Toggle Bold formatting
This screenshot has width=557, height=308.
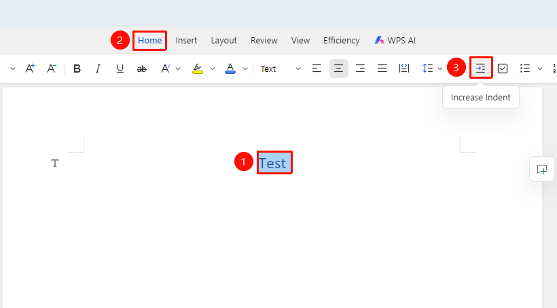tap(77, 69)
